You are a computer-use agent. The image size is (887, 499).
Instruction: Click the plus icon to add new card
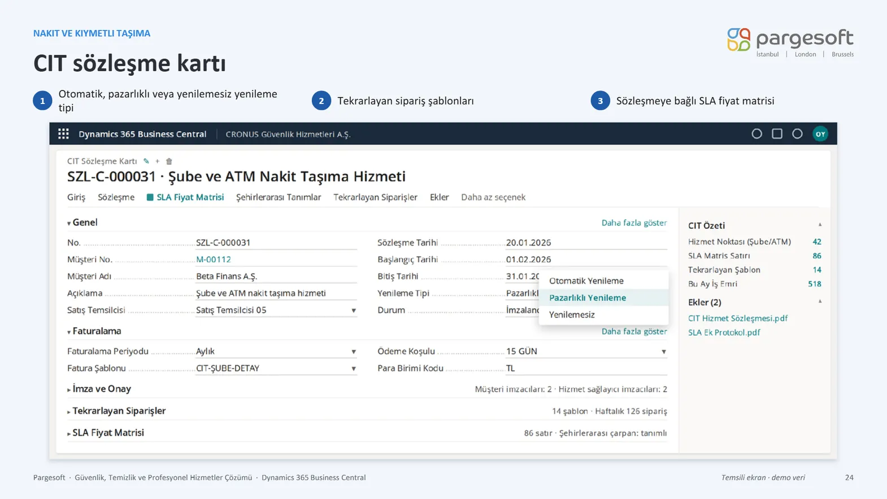click(158, 161)
